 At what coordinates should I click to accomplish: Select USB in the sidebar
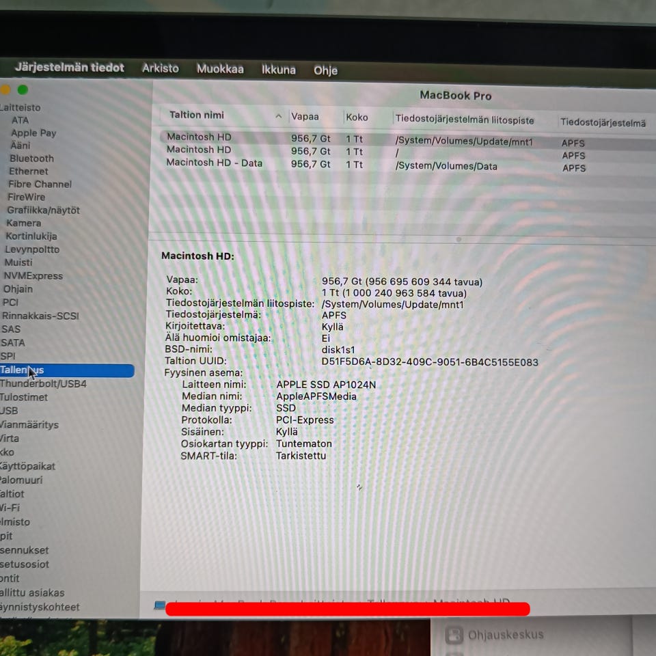tap(9, 411)
